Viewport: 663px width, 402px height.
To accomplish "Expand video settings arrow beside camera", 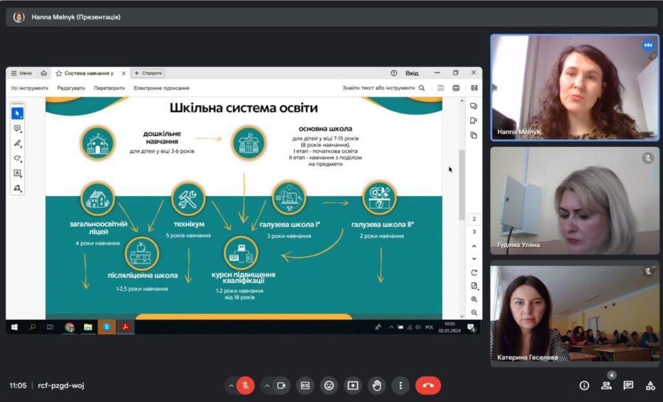I will click(266, 385).
